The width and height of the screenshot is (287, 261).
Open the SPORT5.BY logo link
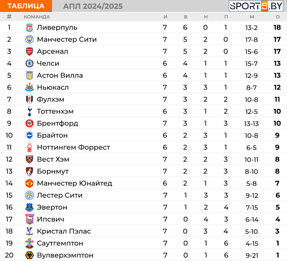tap(257, 6)
